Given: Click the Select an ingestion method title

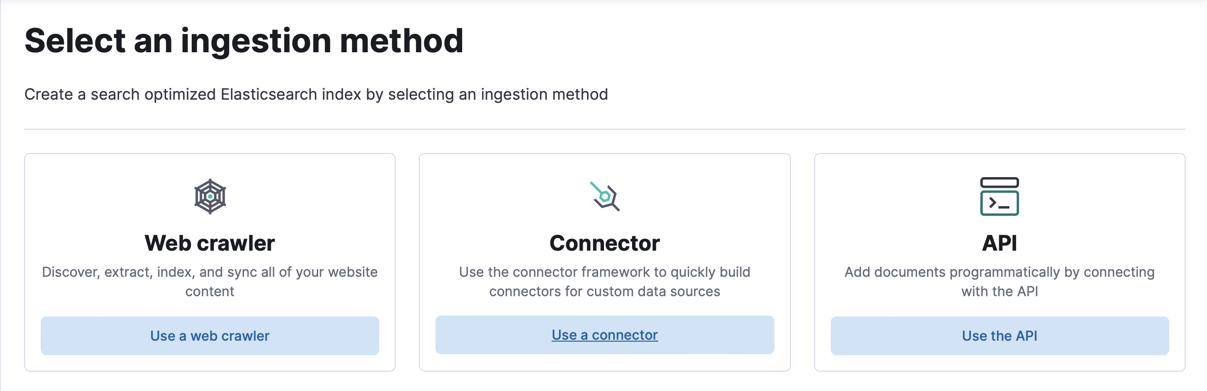Looking at the screenshot, I should tap(244, 41).
